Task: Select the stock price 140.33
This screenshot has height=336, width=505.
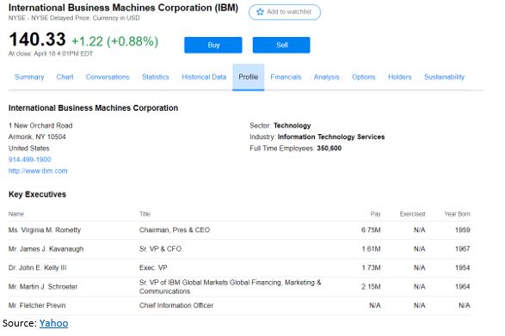Action: coord(37,40)
